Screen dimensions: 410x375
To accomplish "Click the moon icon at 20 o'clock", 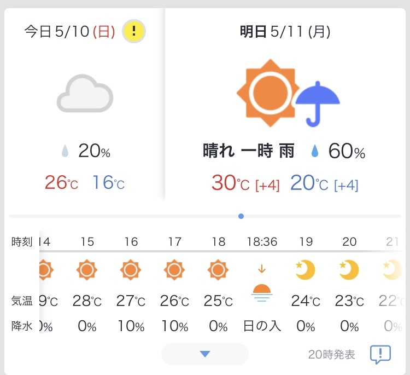I will 349,270.
